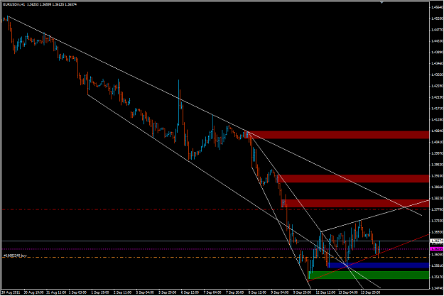444x296 pixels.
Task: Click the 5 Sep 04:00 time label
Action: [x=145, y=292]
